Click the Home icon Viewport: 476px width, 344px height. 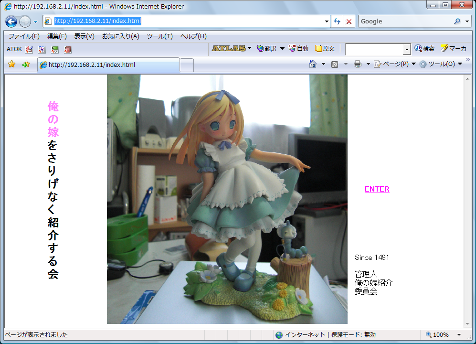click(x=313, y=64)
